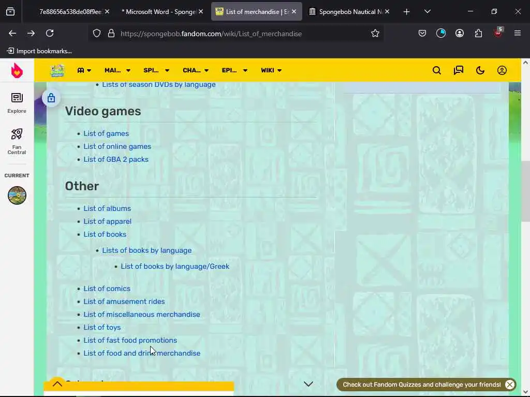Open the List of comics link
The width and height of the screenshot is (530, 397).
click(107, 288)
